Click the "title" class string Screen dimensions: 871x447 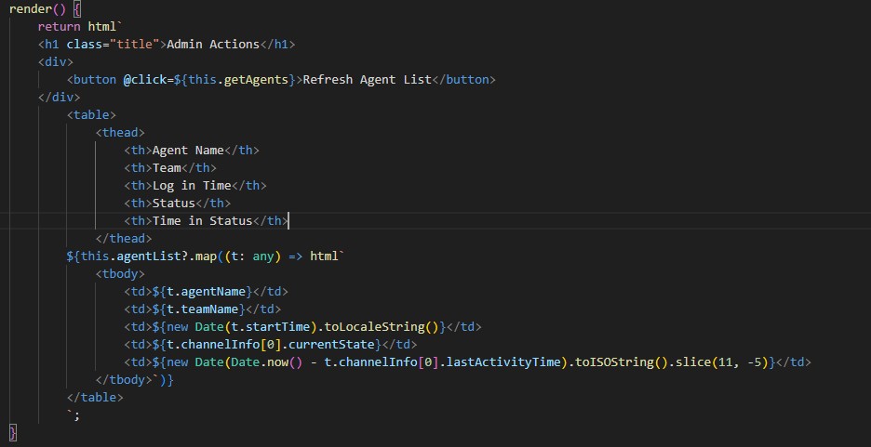click(135, 45)
